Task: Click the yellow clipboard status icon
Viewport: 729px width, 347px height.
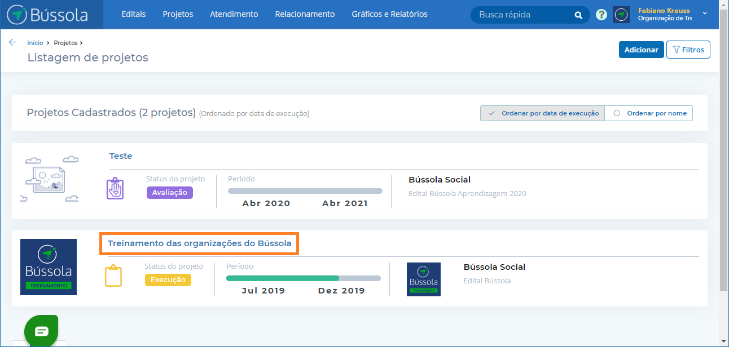Action: 113,275
